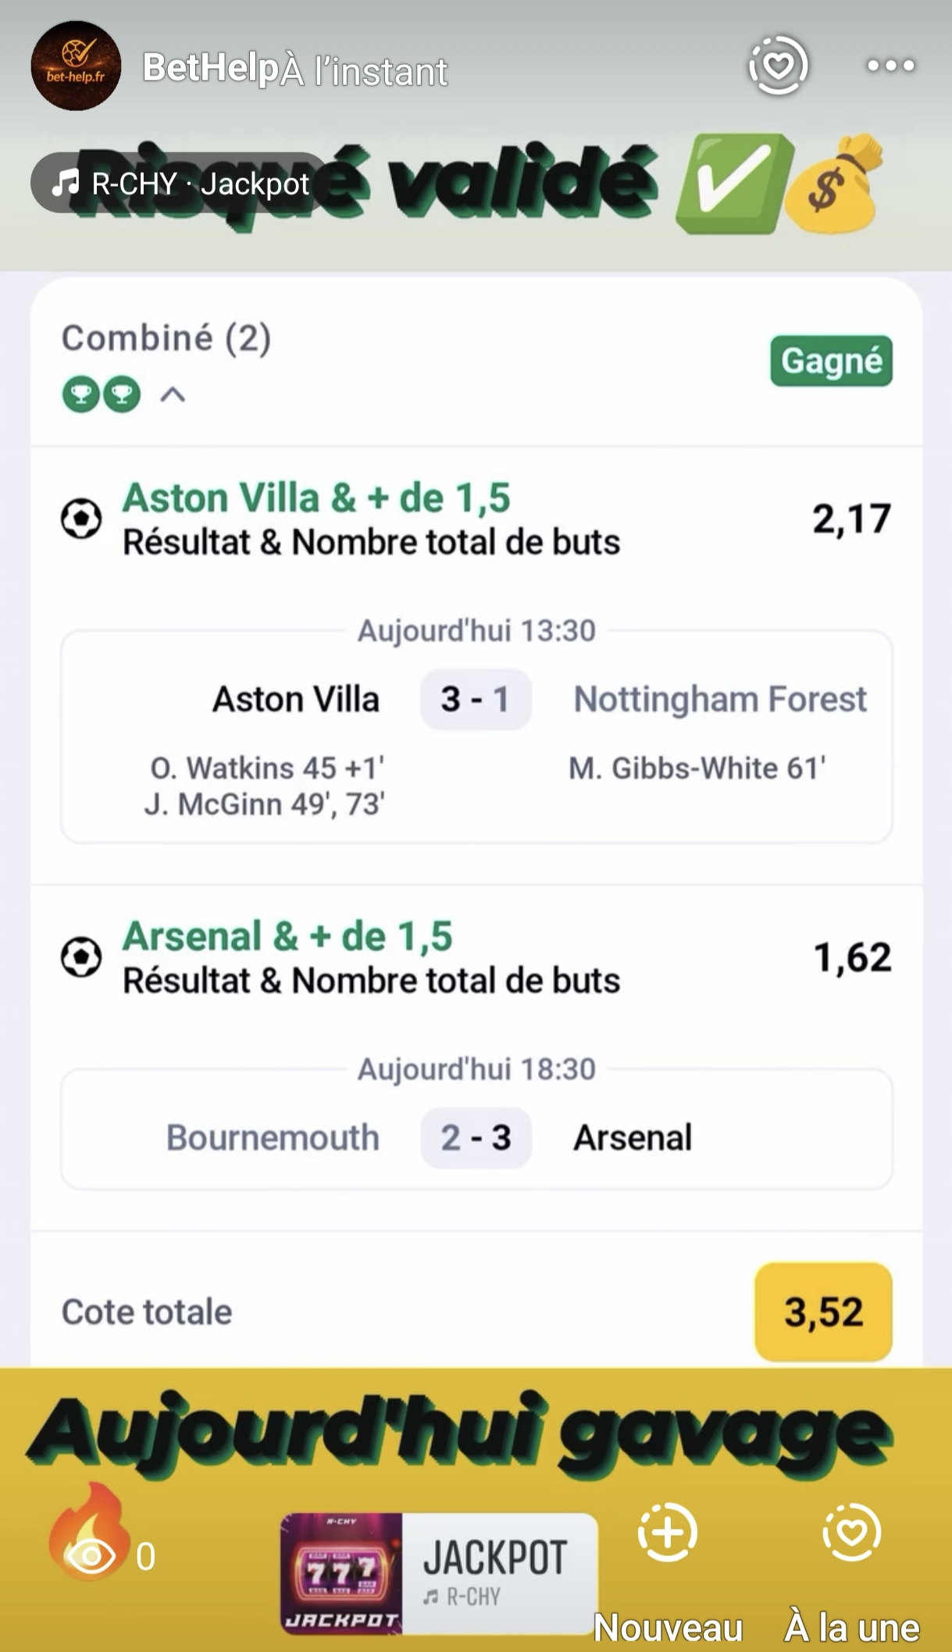The width and height of the screenshot is (952, 1652).
Task: Tap the Nouveau plus-circle icon
Action: 668,1532
